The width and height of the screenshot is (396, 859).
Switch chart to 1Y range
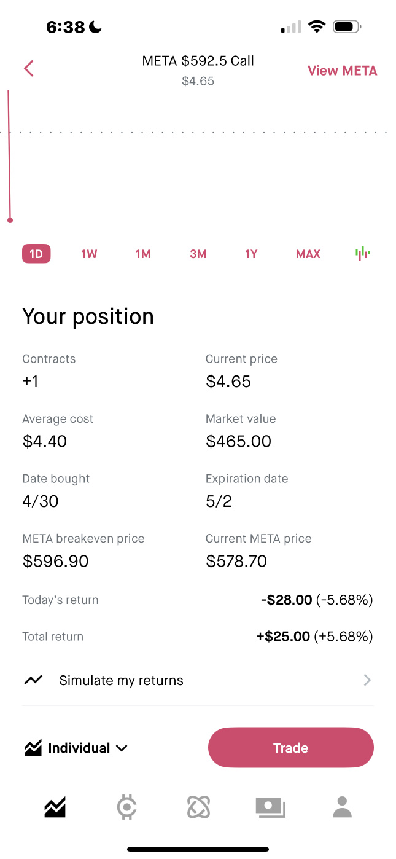pyautogui.click(x=251, y=254)
